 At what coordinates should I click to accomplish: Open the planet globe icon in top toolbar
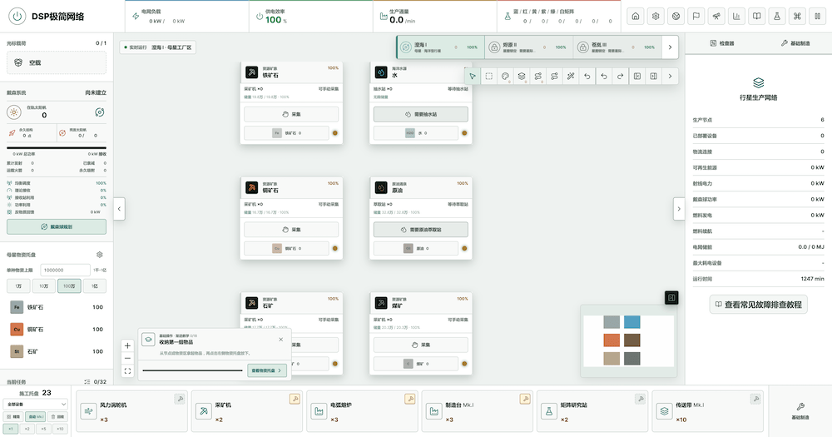tap(676, 17)
